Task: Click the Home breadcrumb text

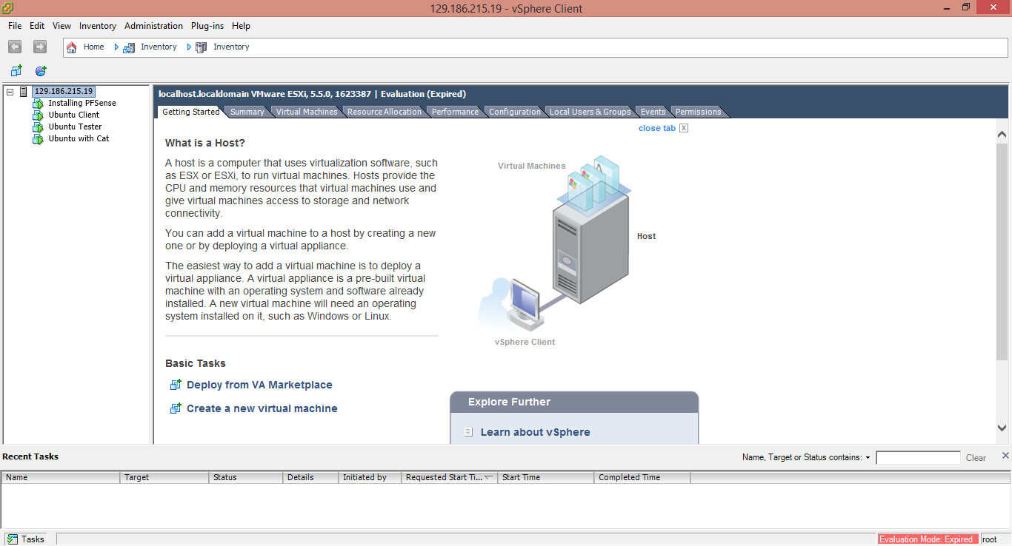Action: coord(93,47)
